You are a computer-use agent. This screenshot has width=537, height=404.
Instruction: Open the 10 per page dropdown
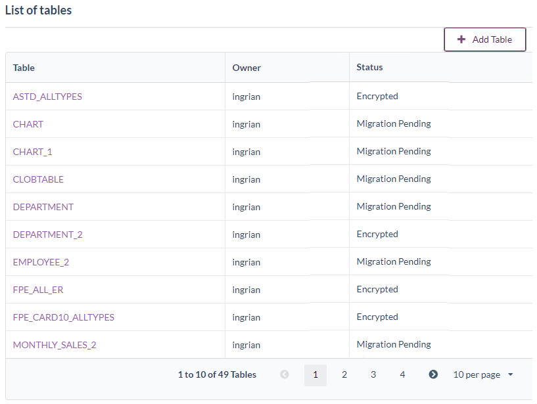click(x=483, y=374)
